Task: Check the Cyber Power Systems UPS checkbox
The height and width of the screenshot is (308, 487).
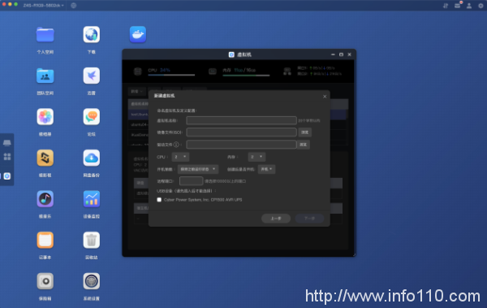Action: tap(159, 200)
